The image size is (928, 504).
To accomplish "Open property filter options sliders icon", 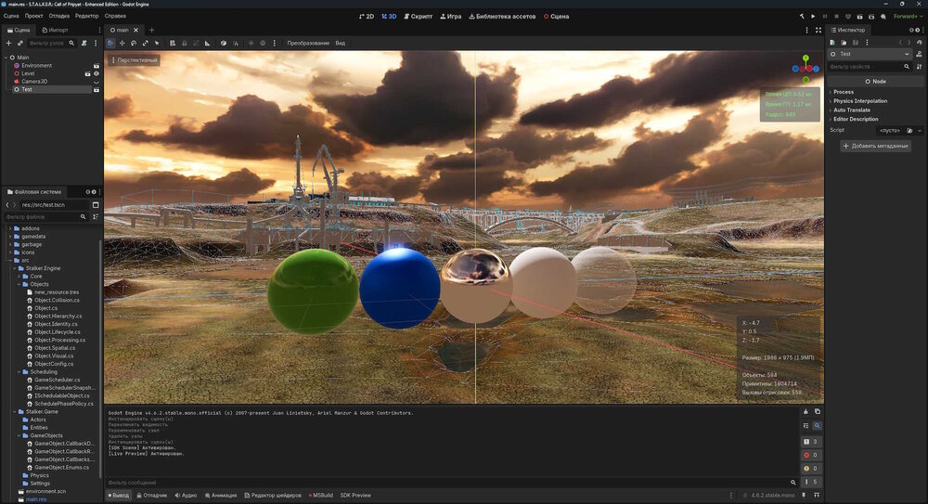I will (919, 67).
